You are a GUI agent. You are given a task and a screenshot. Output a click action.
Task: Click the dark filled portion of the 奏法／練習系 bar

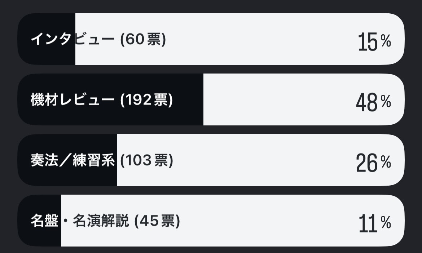(x=72, y=177)
